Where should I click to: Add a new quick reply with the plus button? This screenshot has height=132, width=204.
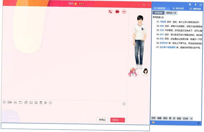(191, 118)
